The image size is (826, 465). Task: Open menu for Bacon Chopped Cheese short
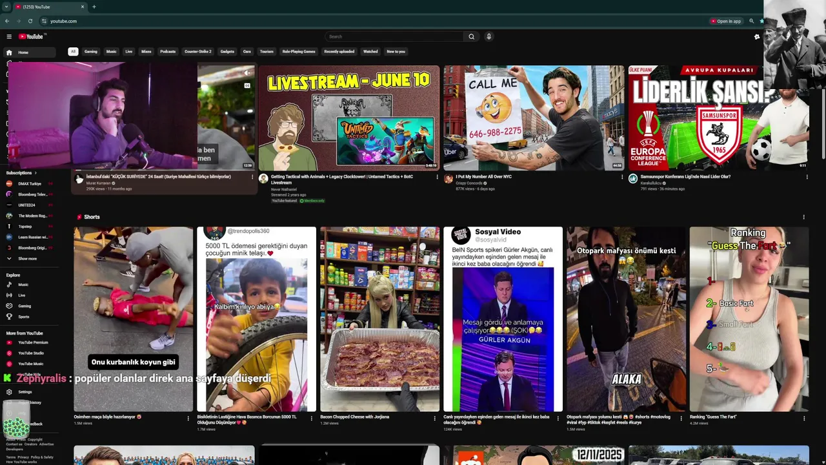point(434,418)
